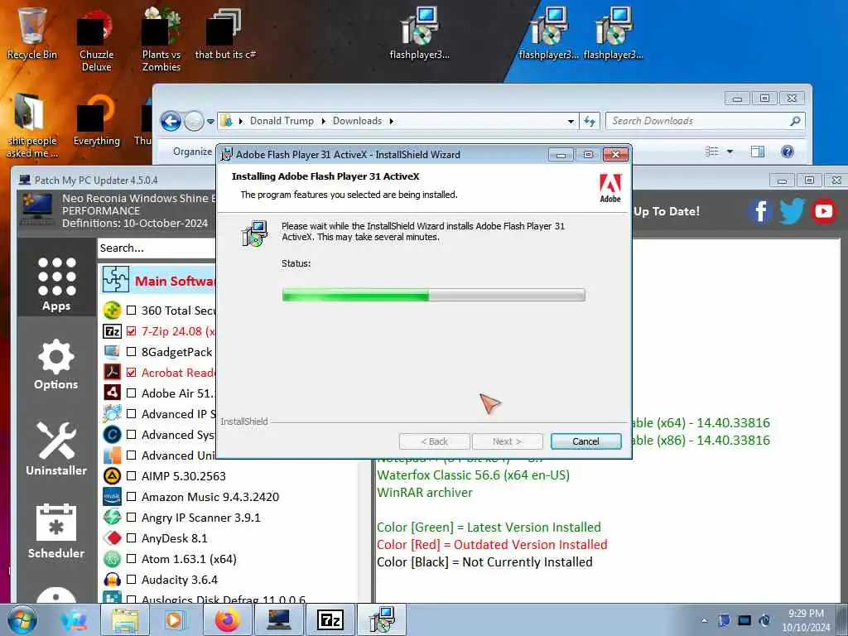Open help icon in Downloads Explorer window
The image size is (848, 636).
(788, 152)
